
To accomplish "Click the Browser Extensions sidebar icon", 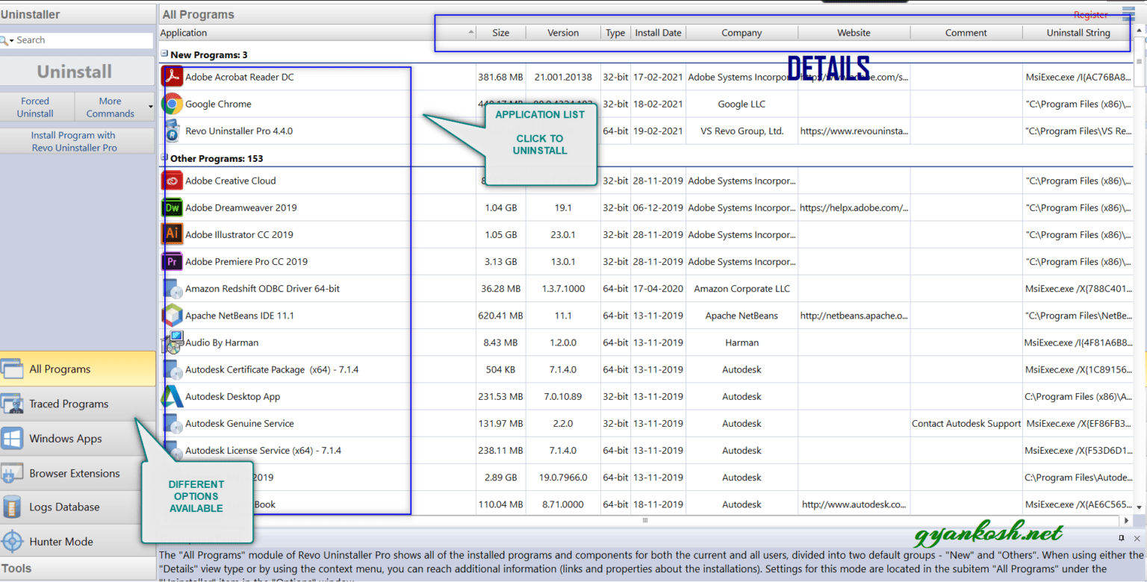I will [x=13, y=473].
